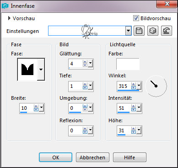
Task: Open the Einstellungen presets dropdown
Action: [129, 31]
